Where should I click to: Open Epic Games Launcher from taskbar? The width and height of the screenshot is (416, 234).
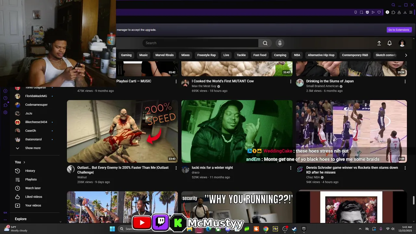click(304, 229)
